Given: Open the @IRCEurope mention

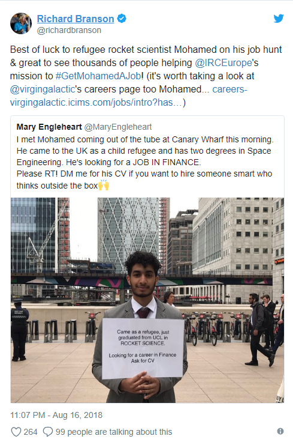Looking at the screenshot, I should pos(223,62).
